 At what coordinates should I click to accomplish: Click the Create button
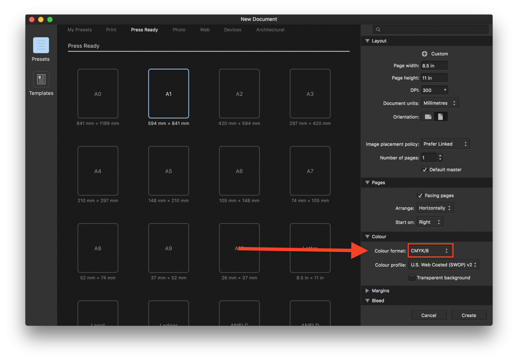click(x=469, y=315)
